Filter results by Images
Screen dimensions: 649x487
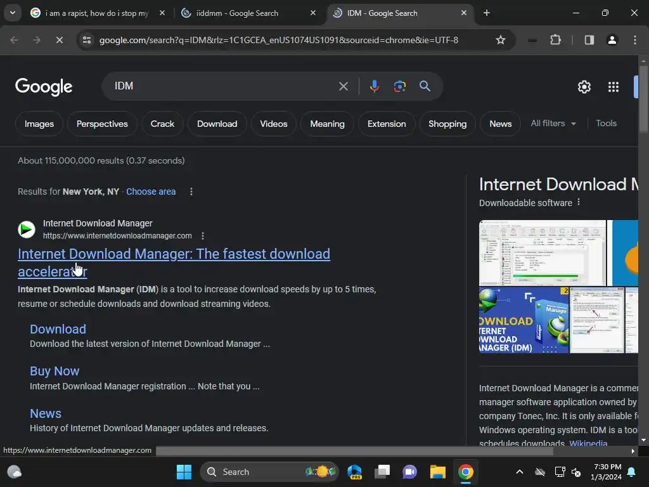(x=39, y=124)
